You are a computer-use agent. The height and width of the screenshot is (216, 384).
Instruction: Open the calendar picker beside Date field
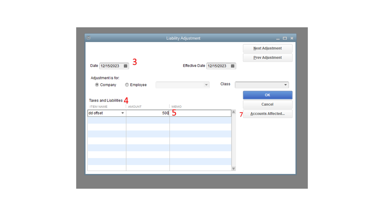(125, 66)
